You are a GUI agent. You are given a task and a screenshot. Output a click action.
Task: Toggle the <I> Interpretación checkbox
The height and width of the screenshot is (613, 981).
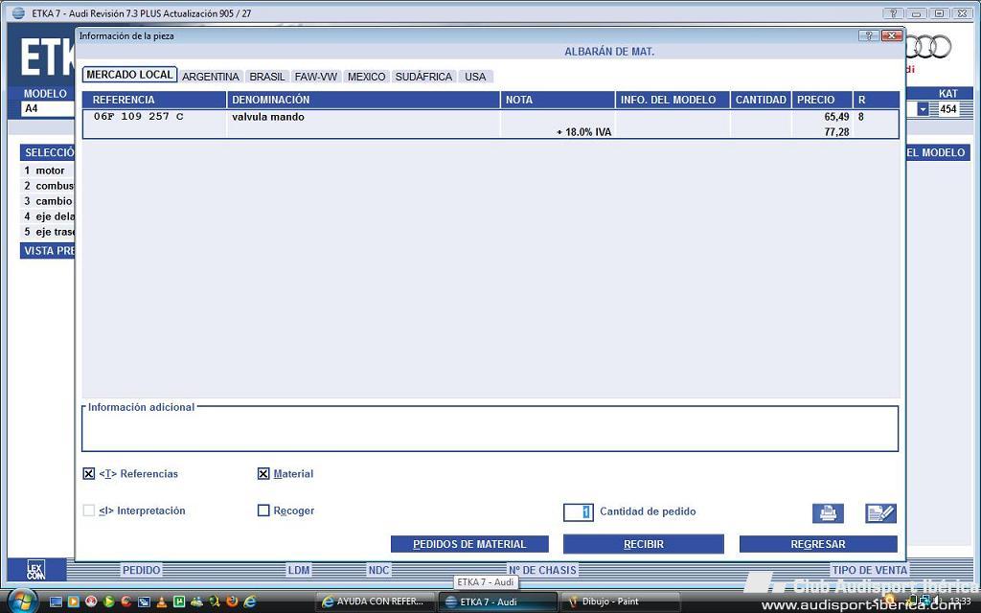click(x=89, y=511)
